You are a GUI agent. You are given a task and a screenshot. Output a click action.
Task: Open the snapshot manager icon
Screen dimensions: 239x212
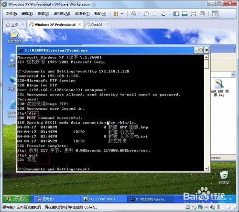163,14
